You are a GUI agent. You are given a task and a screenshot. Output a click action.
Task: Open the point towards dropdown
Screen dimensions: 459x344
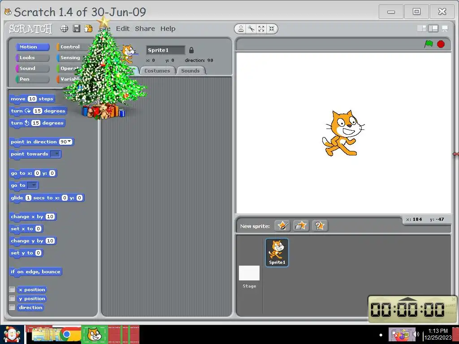tap(55, 154)
